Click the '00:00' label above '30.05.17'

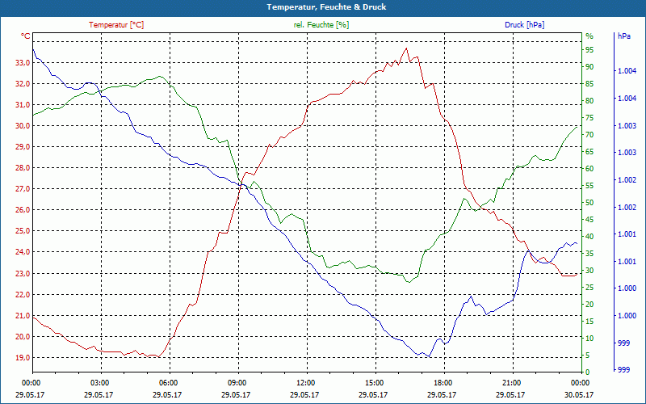point(580,383)
